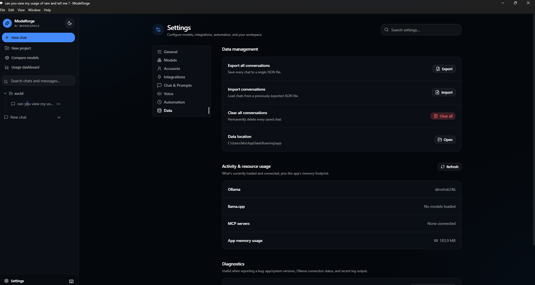This screenshot has height=285, width=535.
Task: Click the Diagnostics section heading
Action: point(233,264)
